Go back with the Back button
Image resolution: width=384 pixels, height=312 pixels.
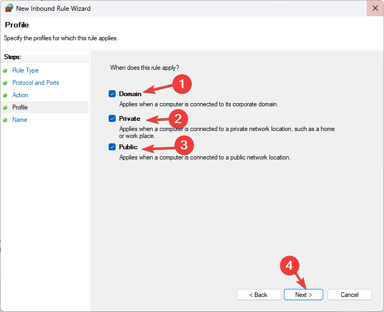point(259,295)
